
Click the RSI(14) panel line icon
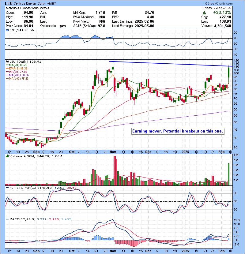coord(7,30)
